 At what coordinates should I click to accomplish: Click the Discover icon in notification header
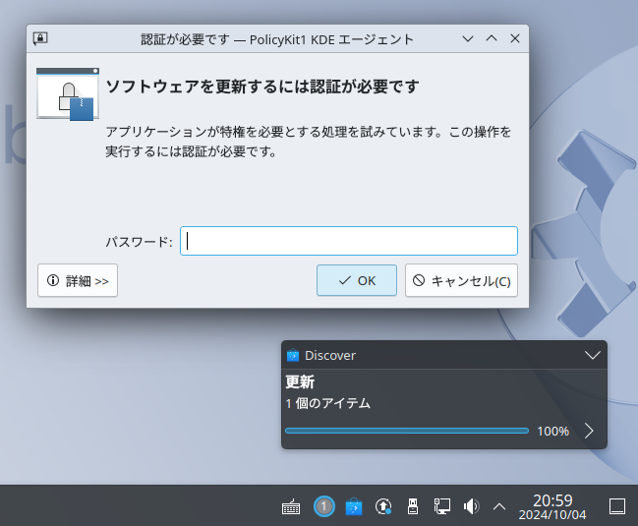[292, 355]
